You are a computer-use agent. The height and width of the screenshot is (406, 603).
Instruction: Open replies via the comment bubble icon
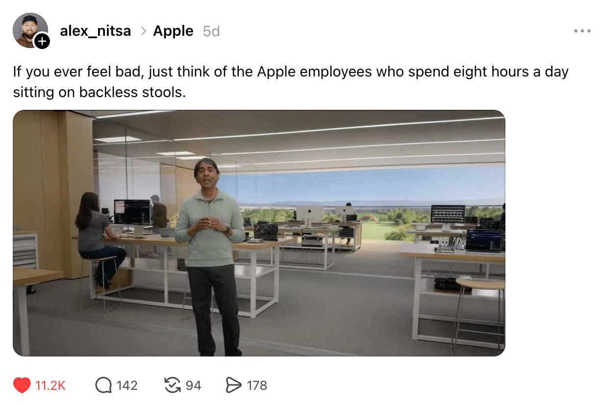[103, 385]
